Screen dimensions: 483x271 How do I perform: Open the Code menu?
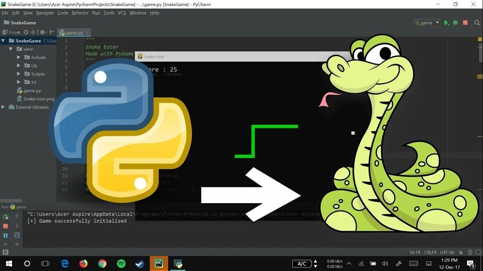(x=63, y=13)
